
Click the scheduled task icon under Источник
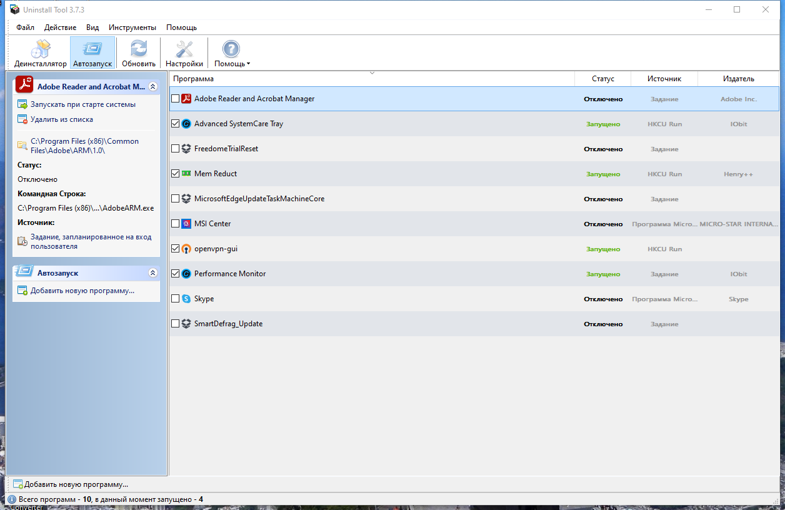tap(22, 242)
